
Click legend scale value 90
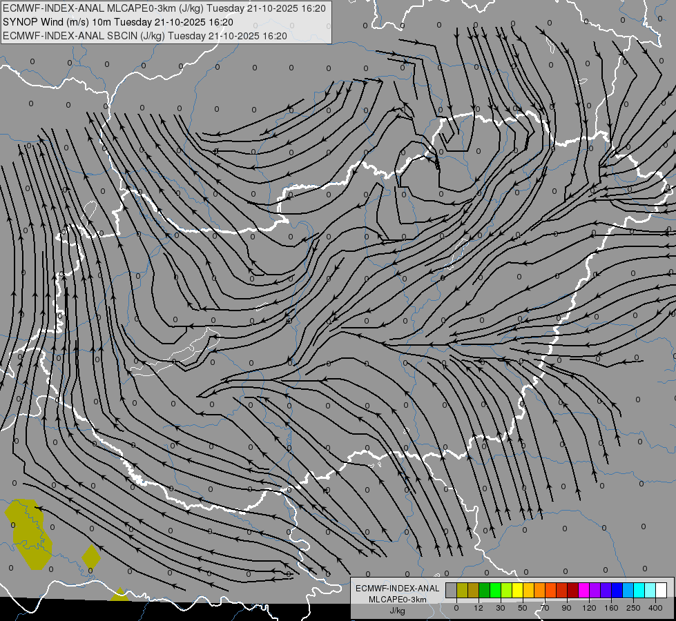coord(566,608)
